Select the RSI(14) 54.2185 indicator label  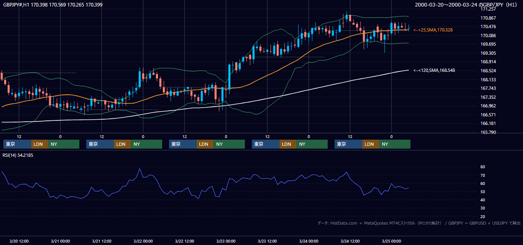click(18, 155)
